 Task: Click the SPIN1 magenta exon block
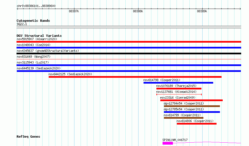coord(168,143)
